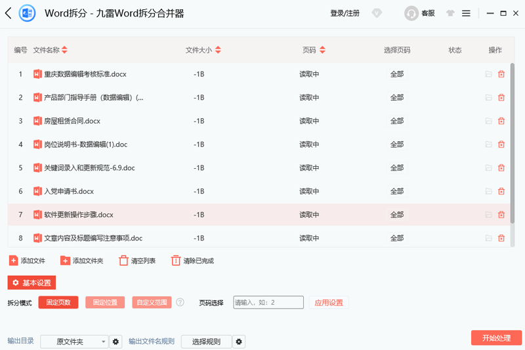Open folder for row 5 关键词录入 file

pyautogui.click(x=489, y=168)
